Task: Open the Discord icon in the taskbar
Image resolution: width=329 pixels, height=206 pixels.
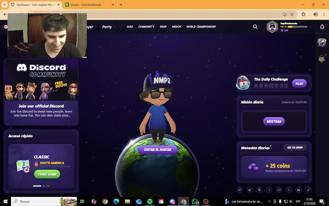Action: click(172, 201)
